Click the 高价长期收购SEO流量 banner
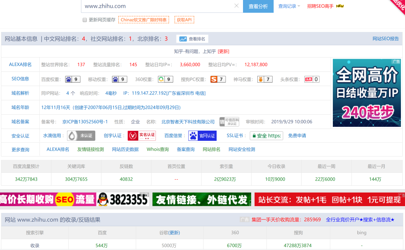The image size is (405, 250). click(x=48, y=199)
